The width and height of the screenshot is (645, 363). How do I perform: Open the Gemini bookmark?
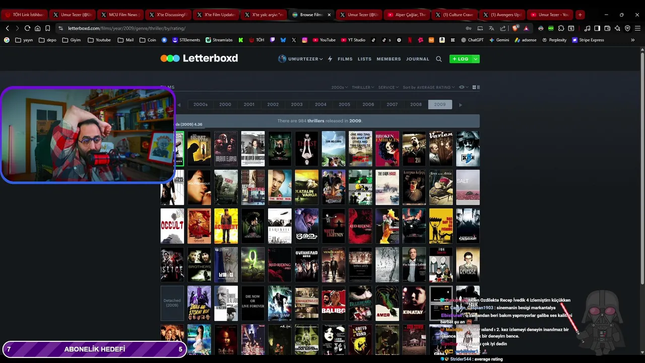(499, 40)
